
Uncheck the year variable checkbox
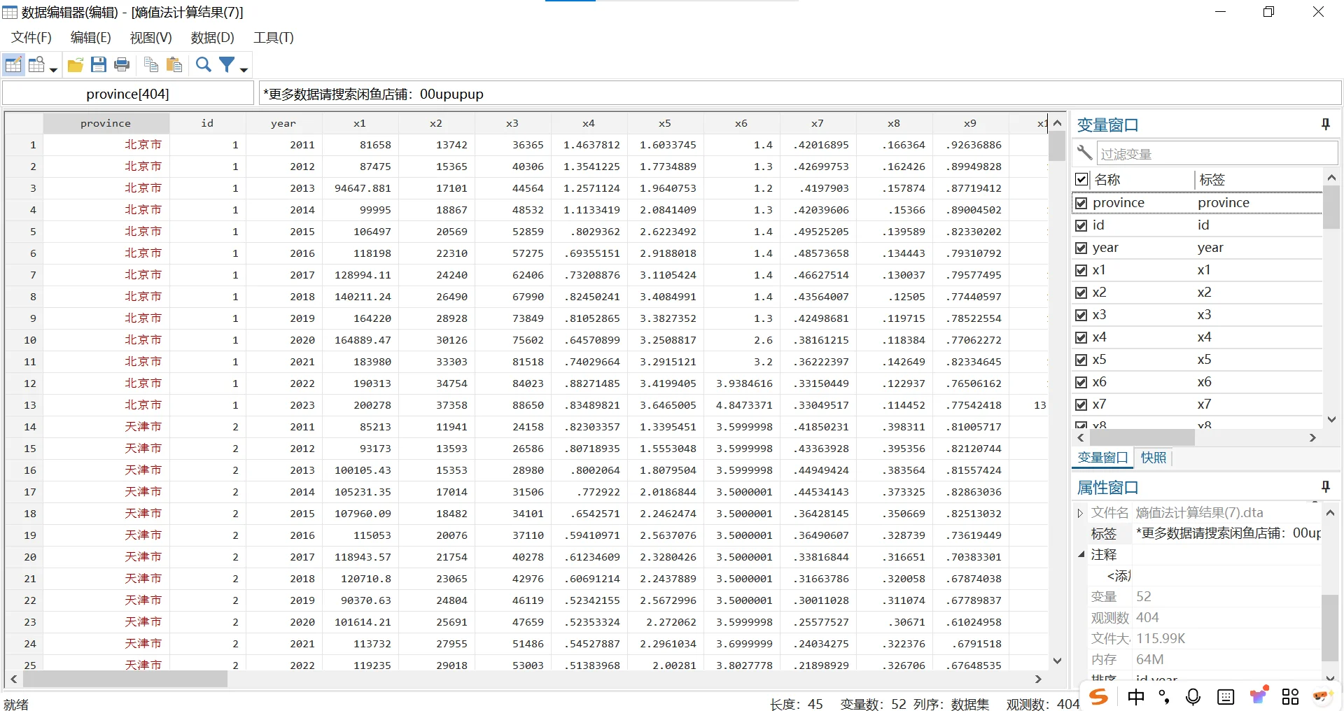coord(1080,247)
